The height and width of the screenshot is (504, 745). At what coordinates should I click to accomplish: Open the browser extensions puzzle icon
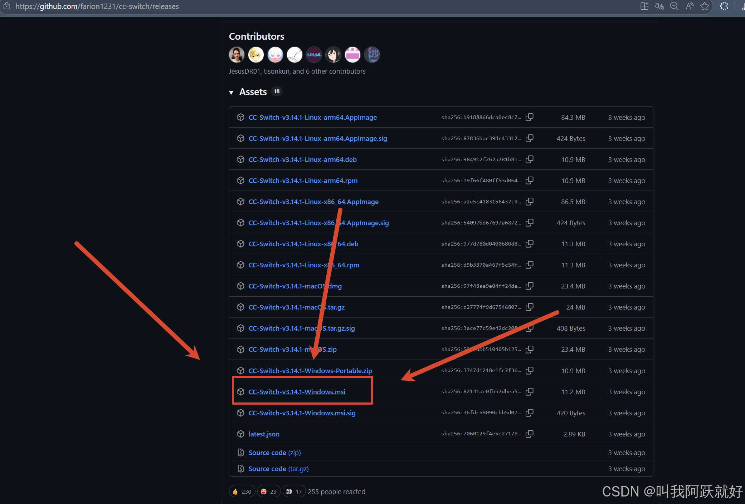pos(724,6)
